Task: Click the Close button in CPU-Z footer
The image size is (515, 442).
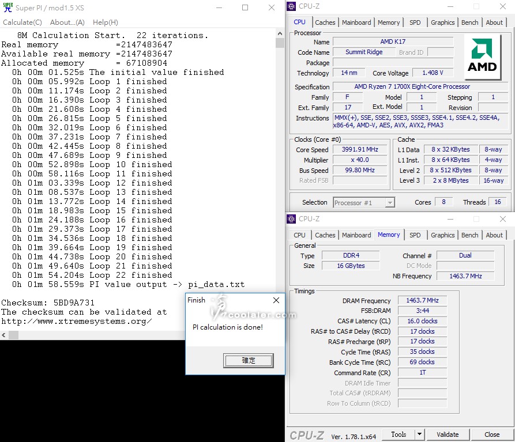Action: (x=492, y=434)
